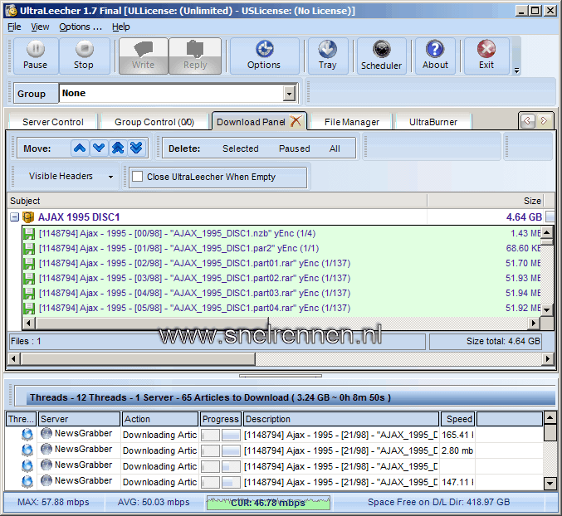This screenshot has height=516, width=562.
Task: Click the Size column header
Action: click(486, 201)
